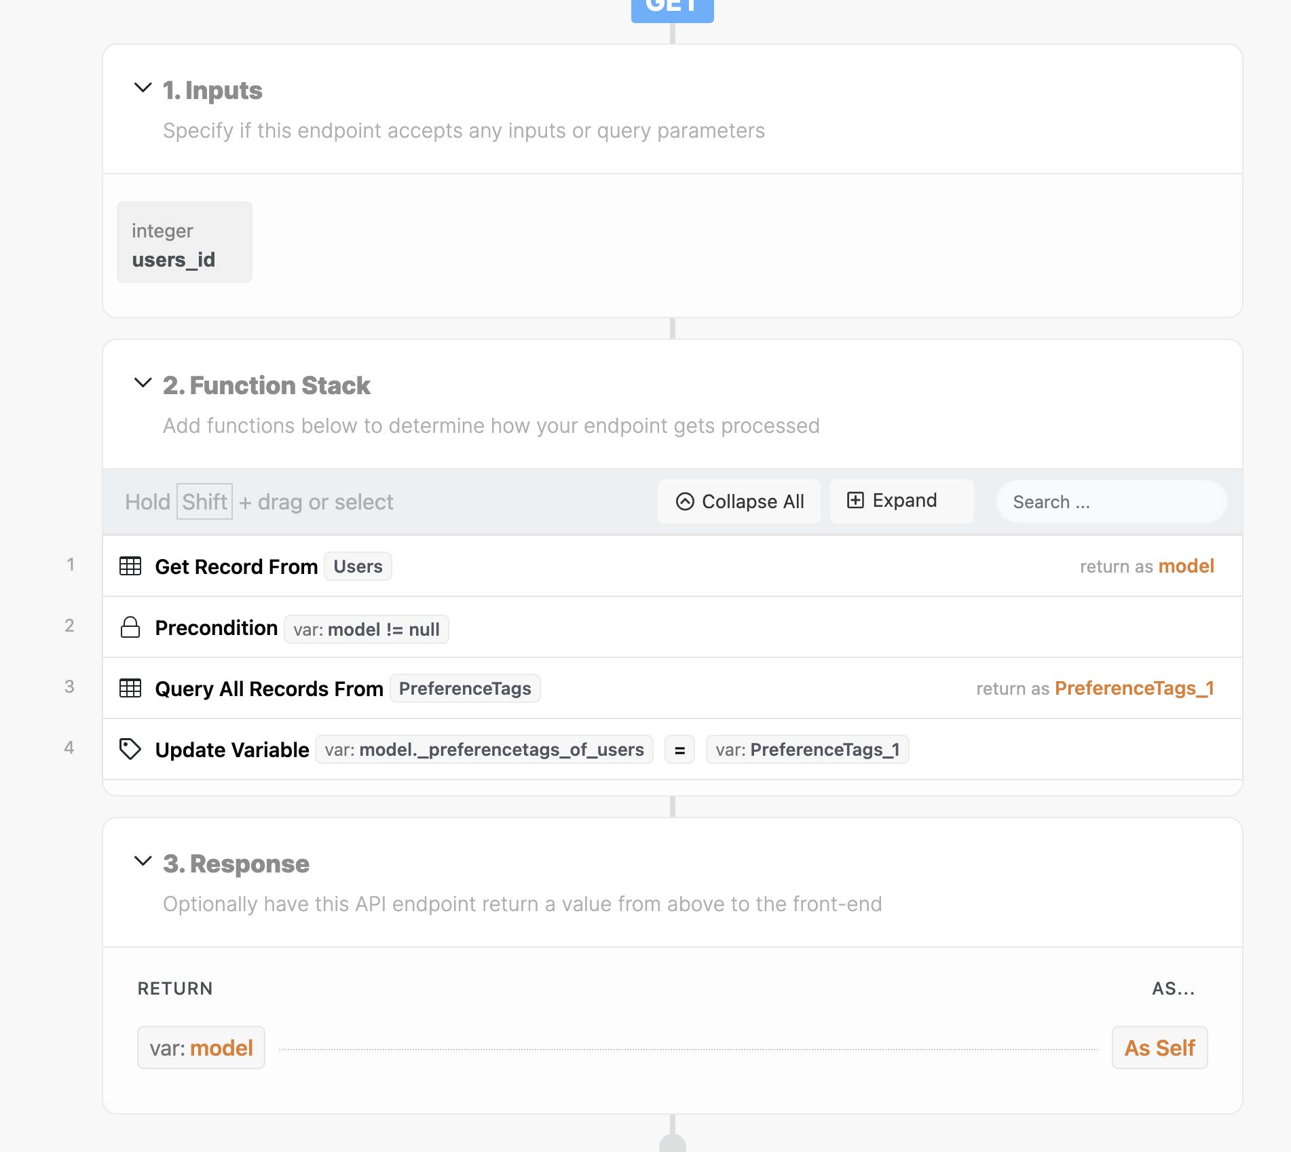The width and height of the screenshot is (1291, 1152).
Task: Click the Collapse All button
Action: pyautogui.click(x=739, y=501)
